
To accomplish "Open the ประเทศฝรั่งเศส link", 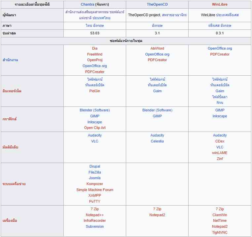I will [x=227, y=15].
